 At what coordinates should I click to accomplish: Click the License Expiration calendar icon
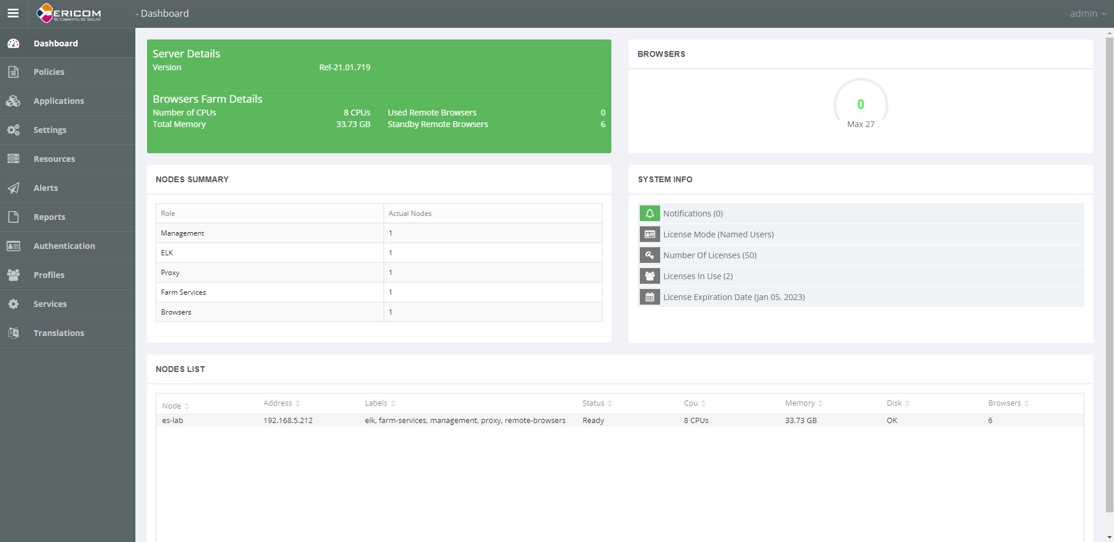[x=650, y=297]
